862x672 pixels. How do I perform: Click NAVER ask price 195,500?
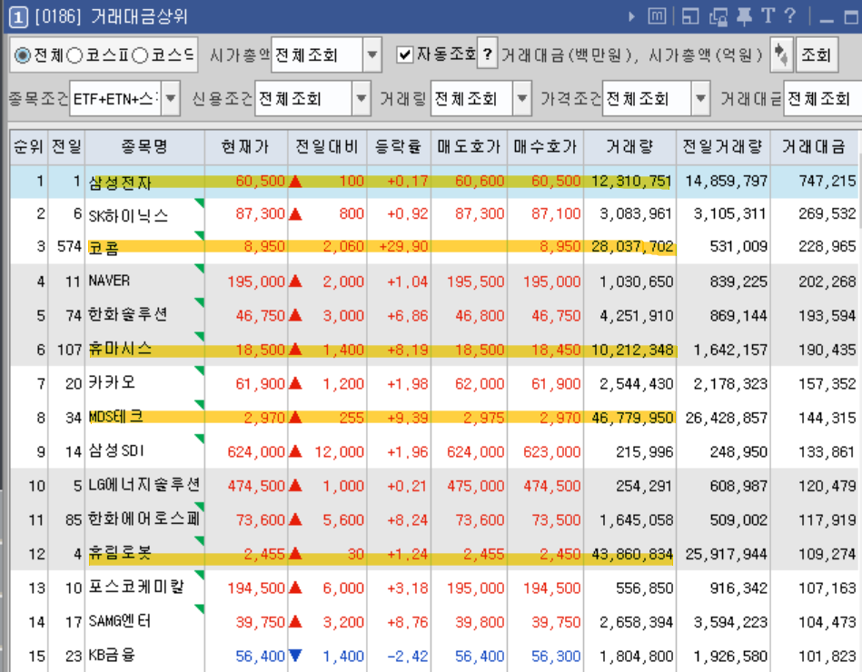(x=476, y=282)
